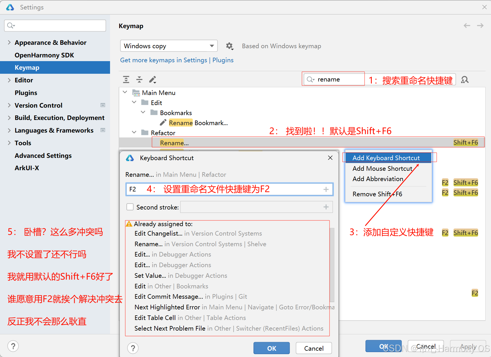491x357 pixels.
Task: Click magnifier icon in rename search field
Action: 311,79
